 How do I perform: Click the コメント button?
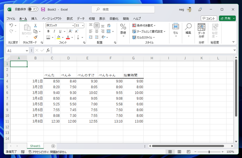(x=209, y=18)
